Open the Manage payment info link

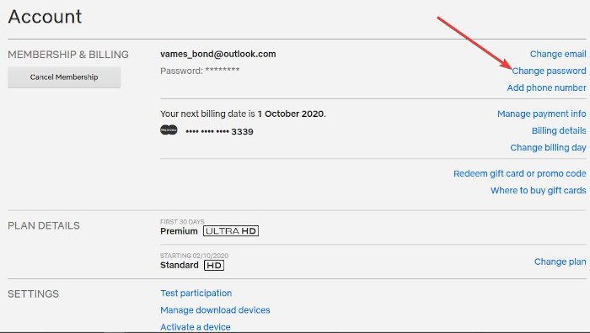tap(541, 114)
